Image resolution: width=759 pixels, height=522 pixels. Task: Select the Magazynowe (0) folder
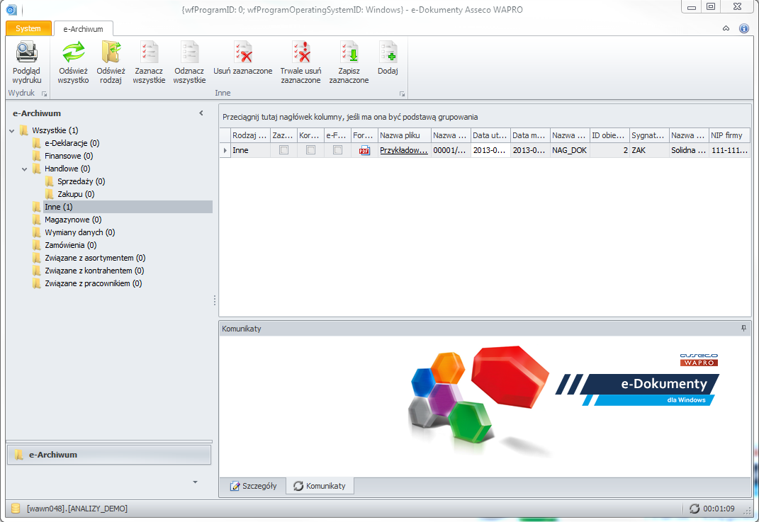tap(73, 220)
